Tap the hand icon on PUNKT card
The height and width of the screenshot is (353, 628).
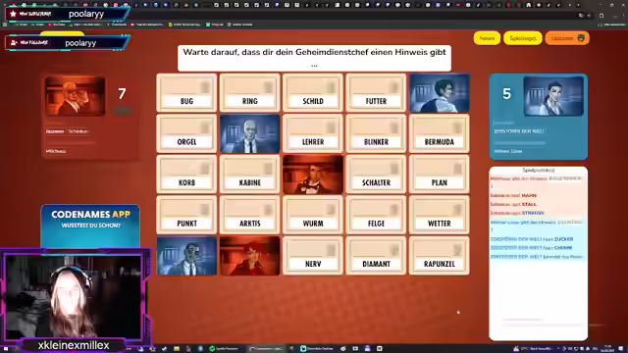pos(205,209)
